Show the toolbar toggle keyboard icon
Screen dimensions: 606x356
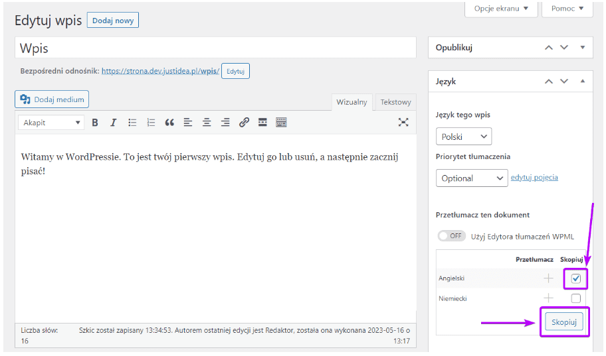[281, 123]
